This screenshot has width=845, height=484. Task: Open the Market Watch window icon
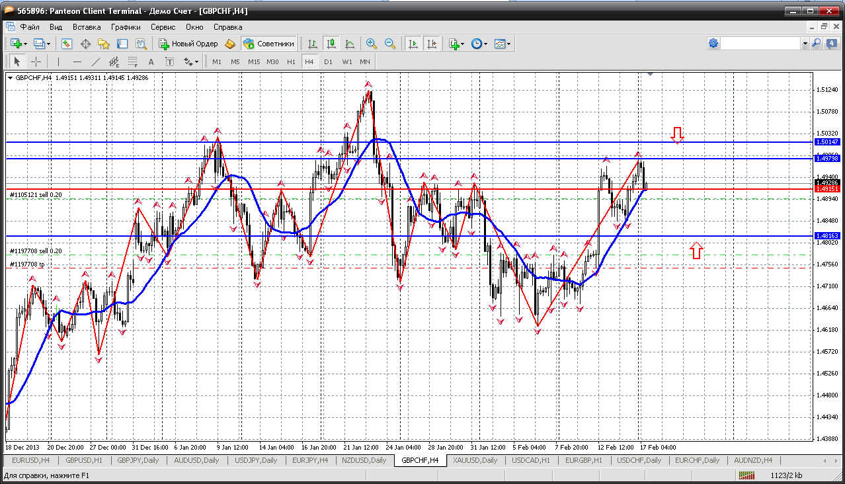coord(67,44)
